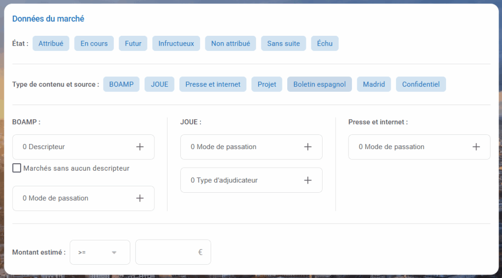502x278 pixels.
Task: Check Marchés sans aucun descripteur checkbox
Action: pyautogui.click(x=17, y=168)
